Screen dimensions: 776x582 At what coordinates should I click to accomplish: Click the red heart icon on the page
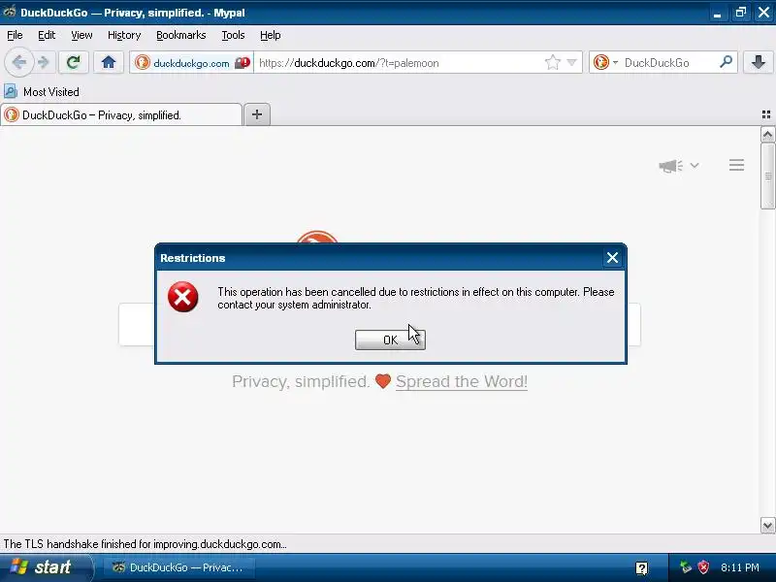click(x=383, y=381)
